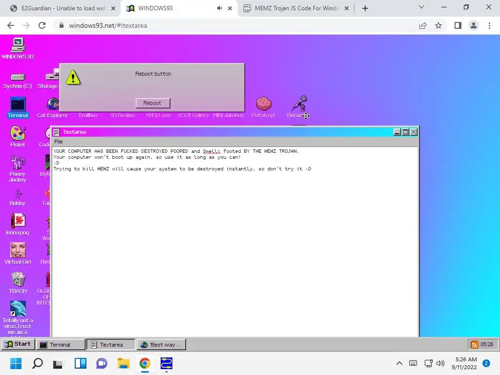Mute the WINDOWS93 tab audio icon
The height and width of the screenshot is (375, 500).
tap(219, 8)
